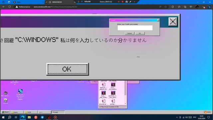
Task: Take a screenshot with the recorder camera icon
Action: (x=126, y=2)
